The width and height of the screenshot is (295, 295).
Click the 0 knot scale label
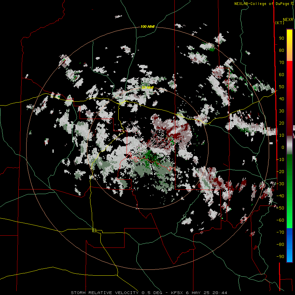(x=283, y=147)
